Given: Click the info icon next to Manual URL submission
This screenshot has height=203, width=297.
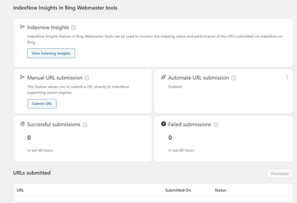Looking at the screenshot, I should coord(87,78).
